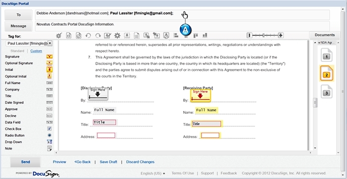Align selected tags to the bottom
The height and width of the screenshot is (179, 347).
205,35
